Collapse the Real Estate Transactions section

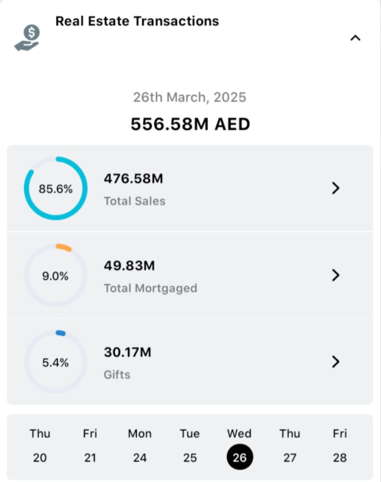tap(355, 38)
